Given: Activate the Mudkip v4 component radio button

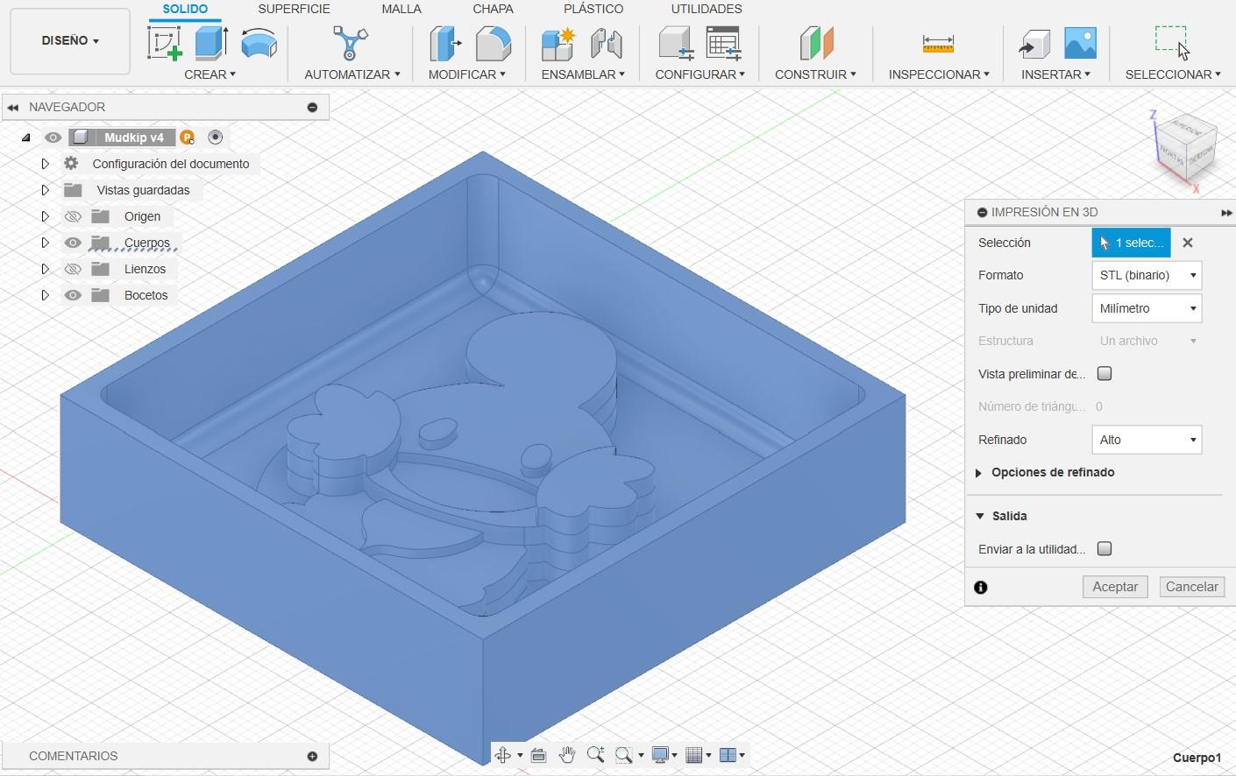Looking at the screenshot, I should pos(216,138).
